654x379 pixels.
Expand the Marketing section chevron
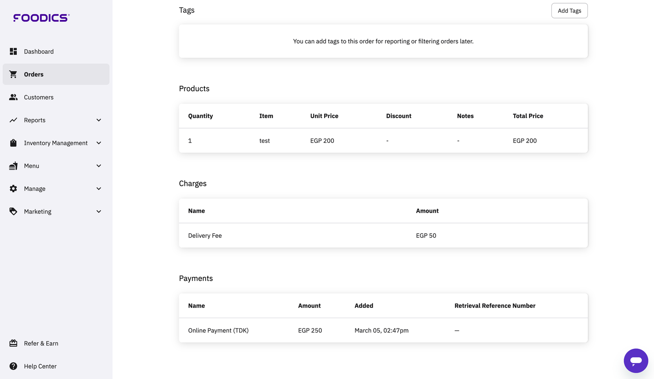coord(99,212)
